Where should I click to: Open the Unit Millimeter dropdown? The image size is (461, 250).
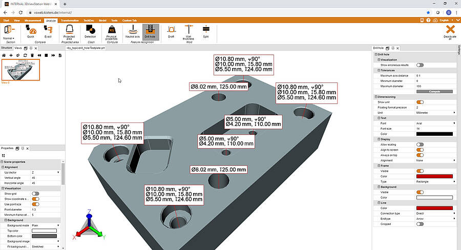click(436, 113)
